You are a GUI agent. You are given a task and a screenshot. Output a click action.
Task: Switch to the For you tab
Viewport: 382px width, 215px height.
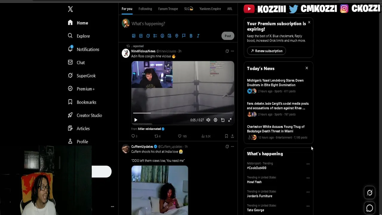127,9
